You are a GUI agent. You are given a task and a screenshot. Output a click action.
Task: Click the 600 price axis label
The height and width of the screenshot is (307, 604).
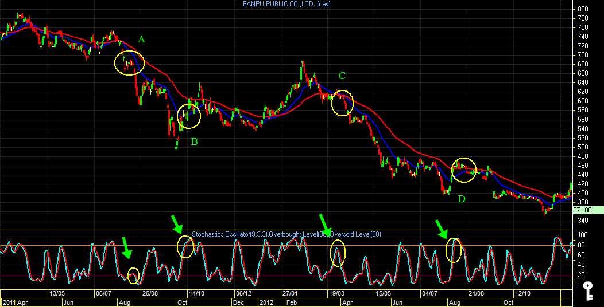click(x=582, y=101)
